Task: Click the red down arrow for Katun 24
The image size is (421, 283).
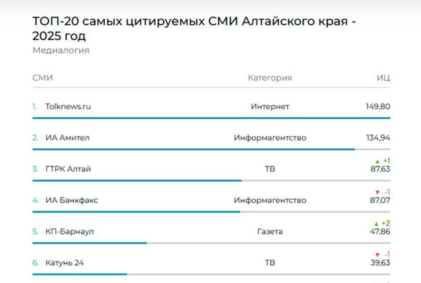Action: 377,255
